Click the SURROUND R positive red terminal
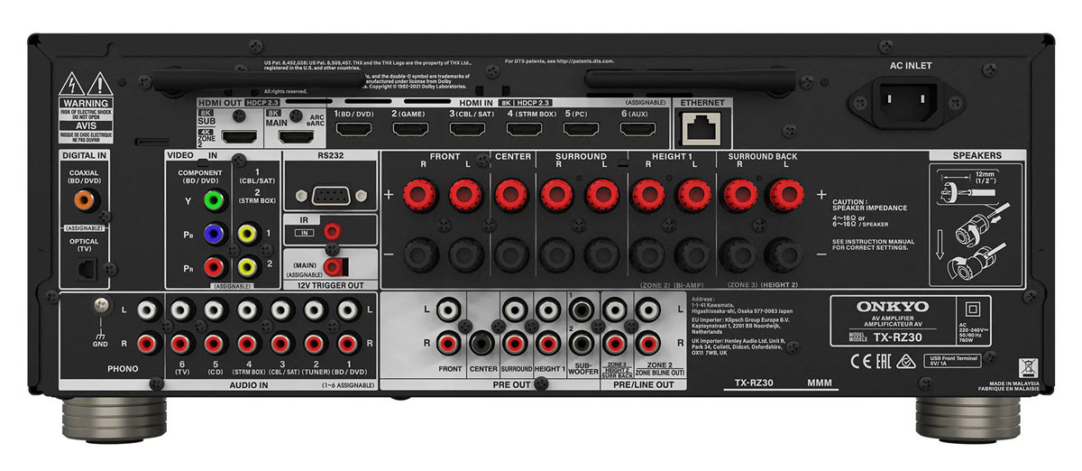 coord(558,193)
